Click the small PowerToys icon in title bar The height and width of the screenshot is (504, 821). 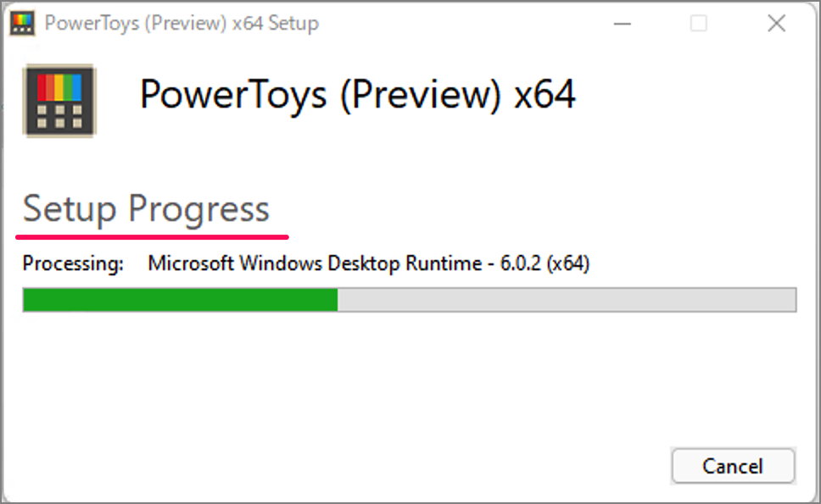22,23
